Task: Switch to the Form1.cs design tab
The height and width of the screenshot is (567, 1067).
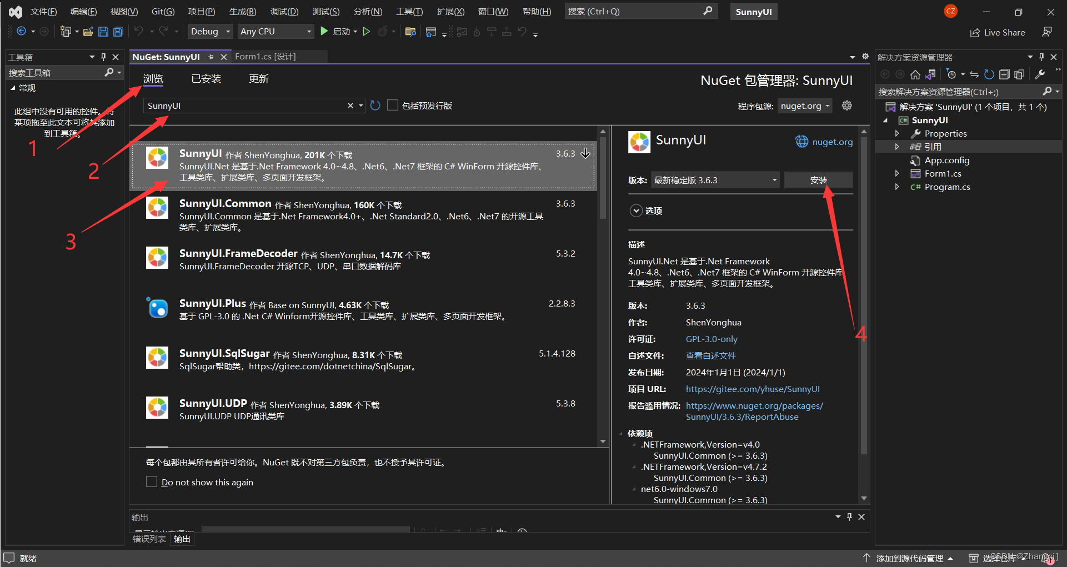Action: [x=266, y=57]
